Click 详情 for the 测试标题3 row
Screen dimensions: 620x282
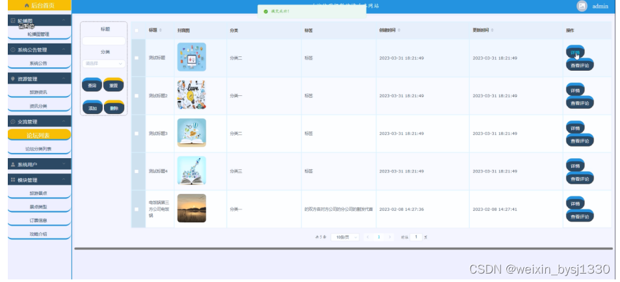click(x=575, y=128)
